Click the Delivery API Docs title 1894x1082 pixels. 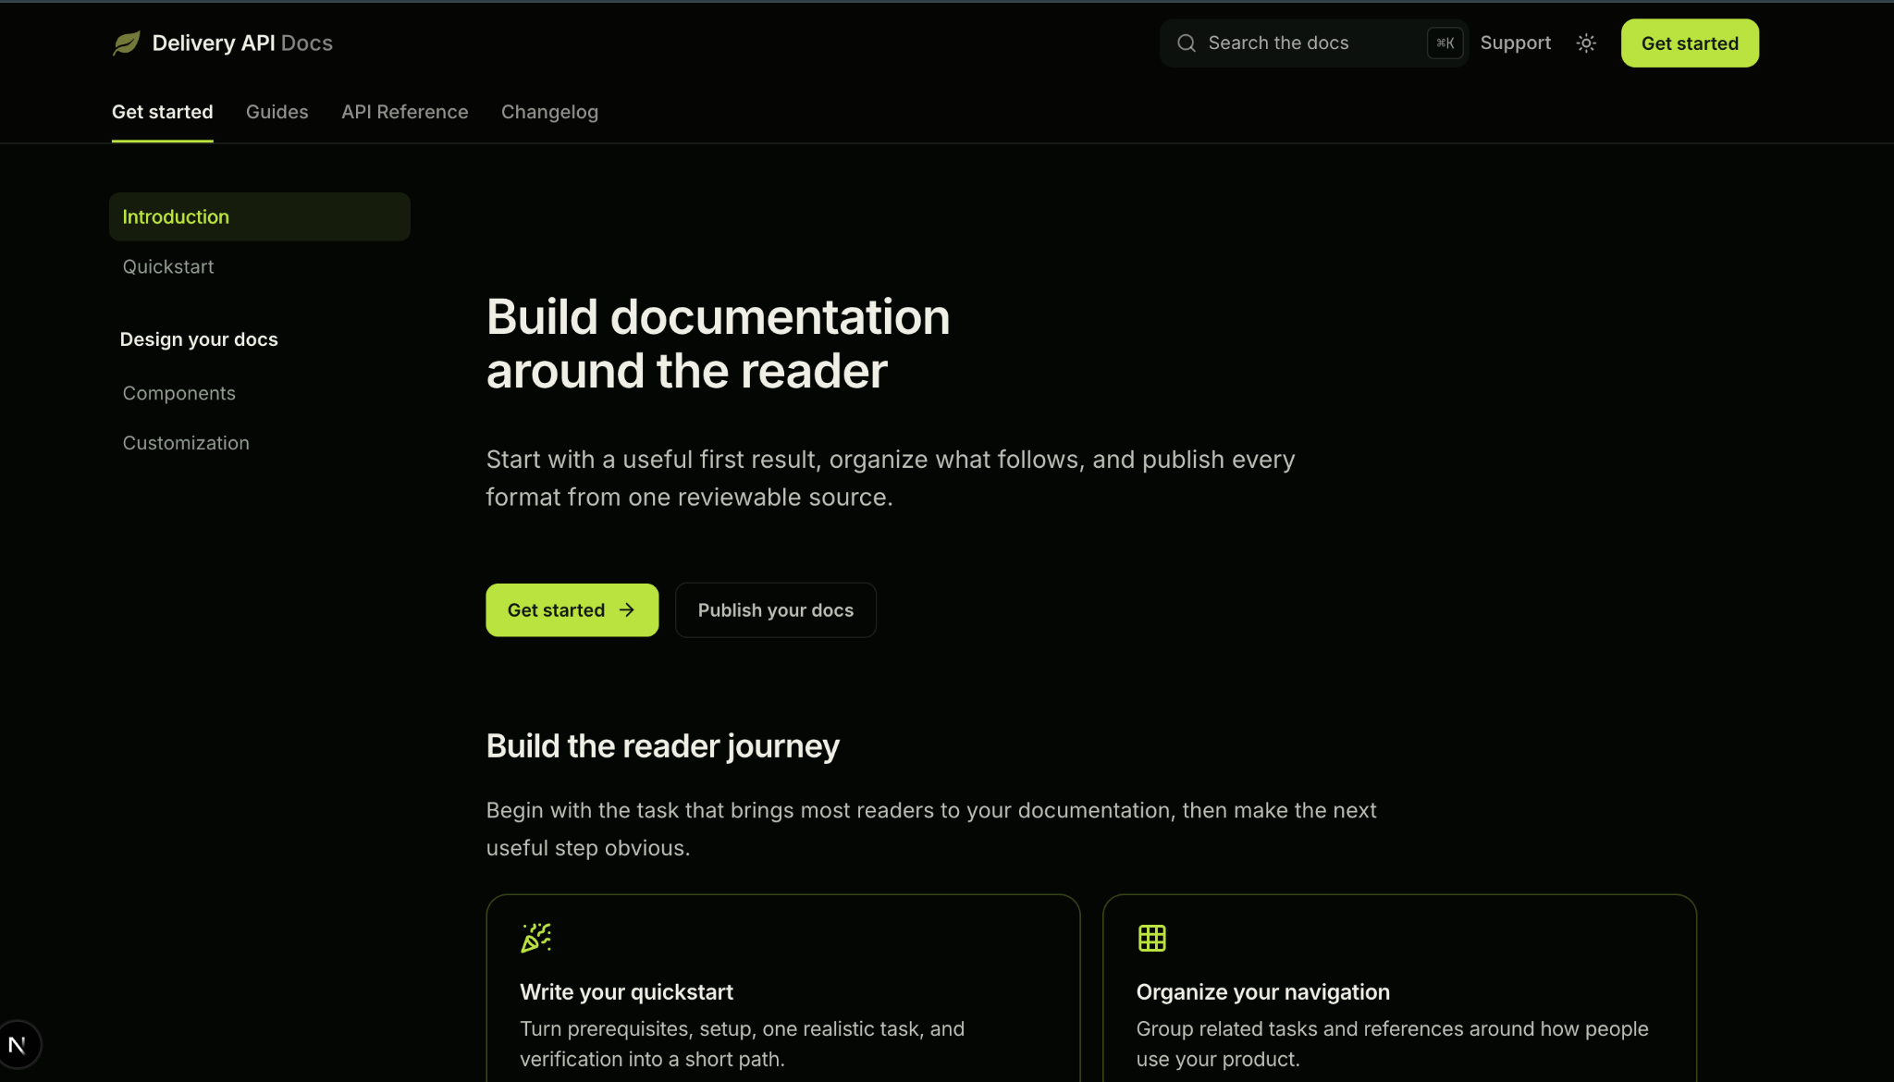242,43
